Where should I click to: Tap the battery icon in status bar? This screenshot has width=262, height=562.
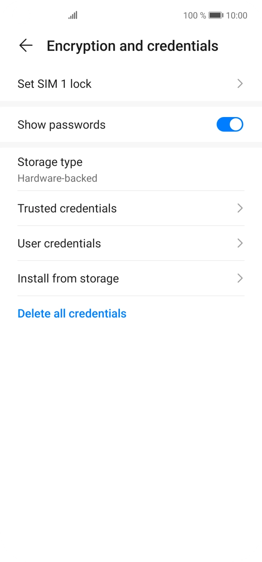click(x=216, y=15)
